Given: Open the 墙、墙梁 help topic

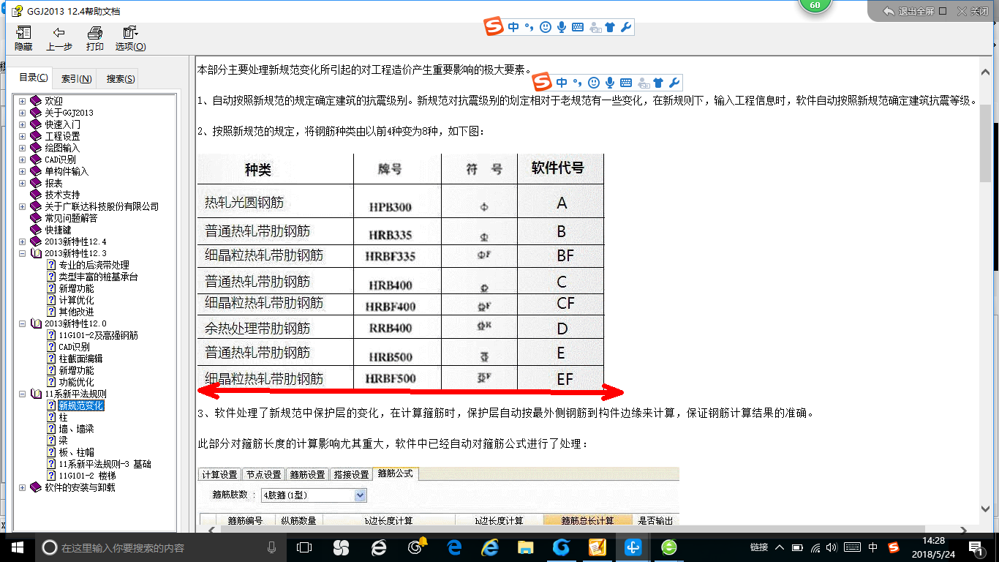Looking at the screenshot, I should click(76, 429).
